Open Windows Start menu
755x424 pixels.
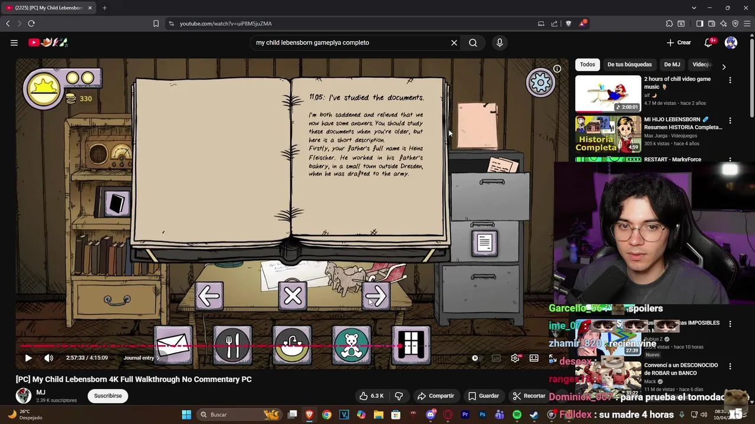[x=186, y=415]
